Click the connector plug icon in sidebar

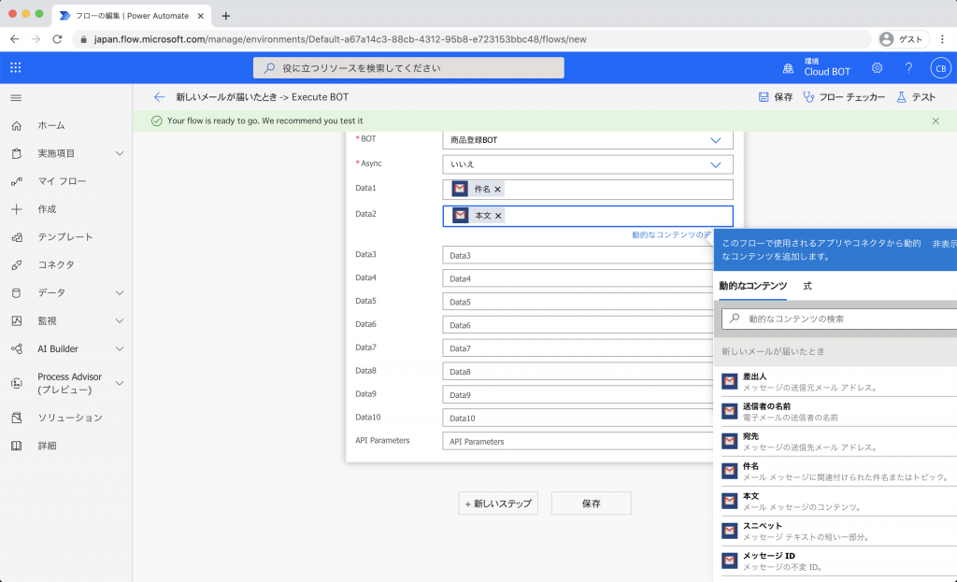click(17, 264)
